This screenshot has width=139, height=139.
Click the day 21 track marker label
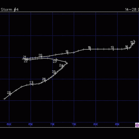(x=24, y=57)
